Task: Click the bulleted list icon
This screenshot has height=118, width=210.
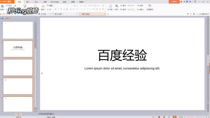Action: point(81,6)
